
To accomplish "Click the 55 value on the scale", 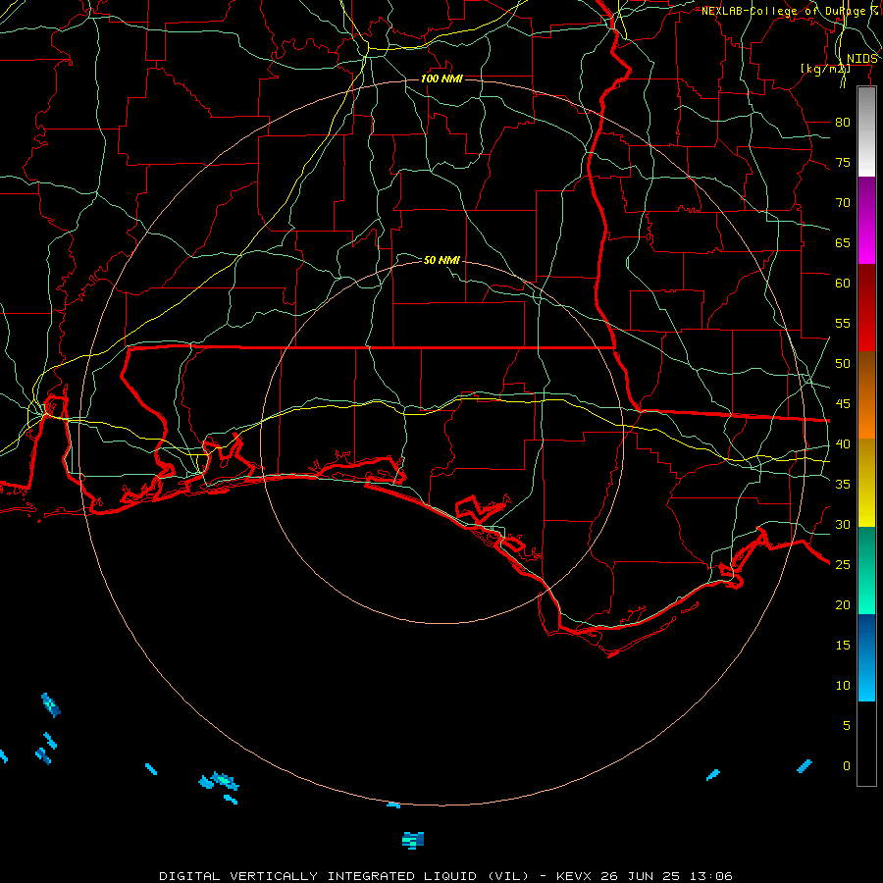I will pyautogui.click(x=843, y=323).
